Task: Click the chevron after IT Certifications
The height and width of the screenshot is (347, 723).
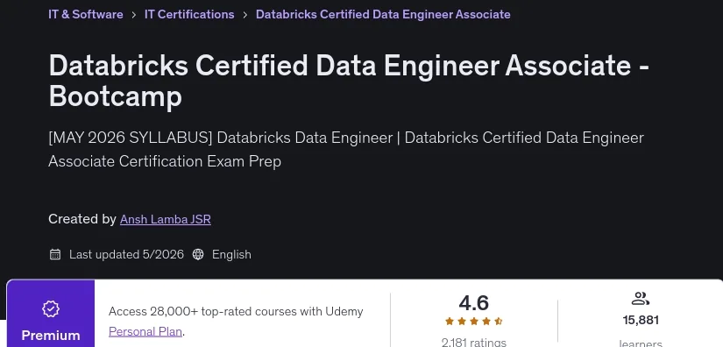Action: point(245,15)
